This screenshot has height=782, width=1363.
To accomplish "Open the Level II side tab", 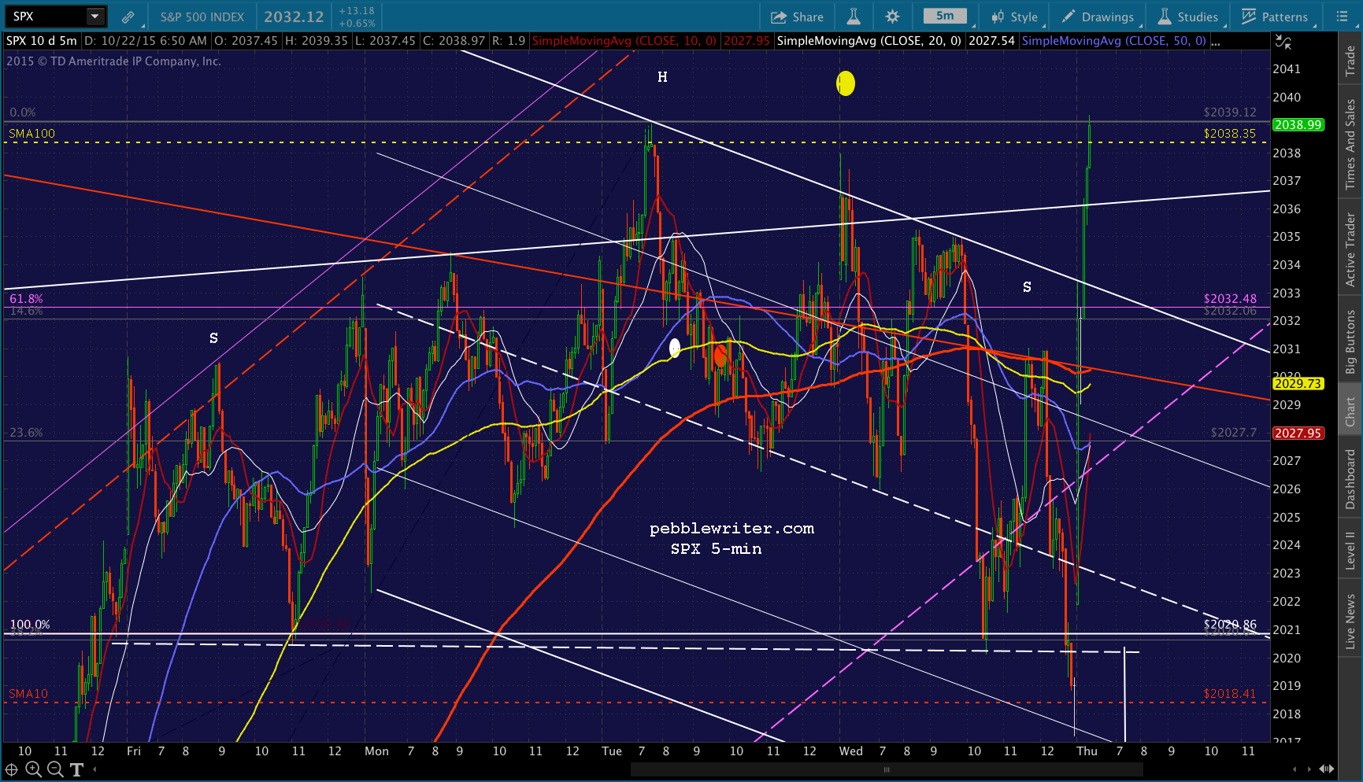I will [x=1350, y=550].
